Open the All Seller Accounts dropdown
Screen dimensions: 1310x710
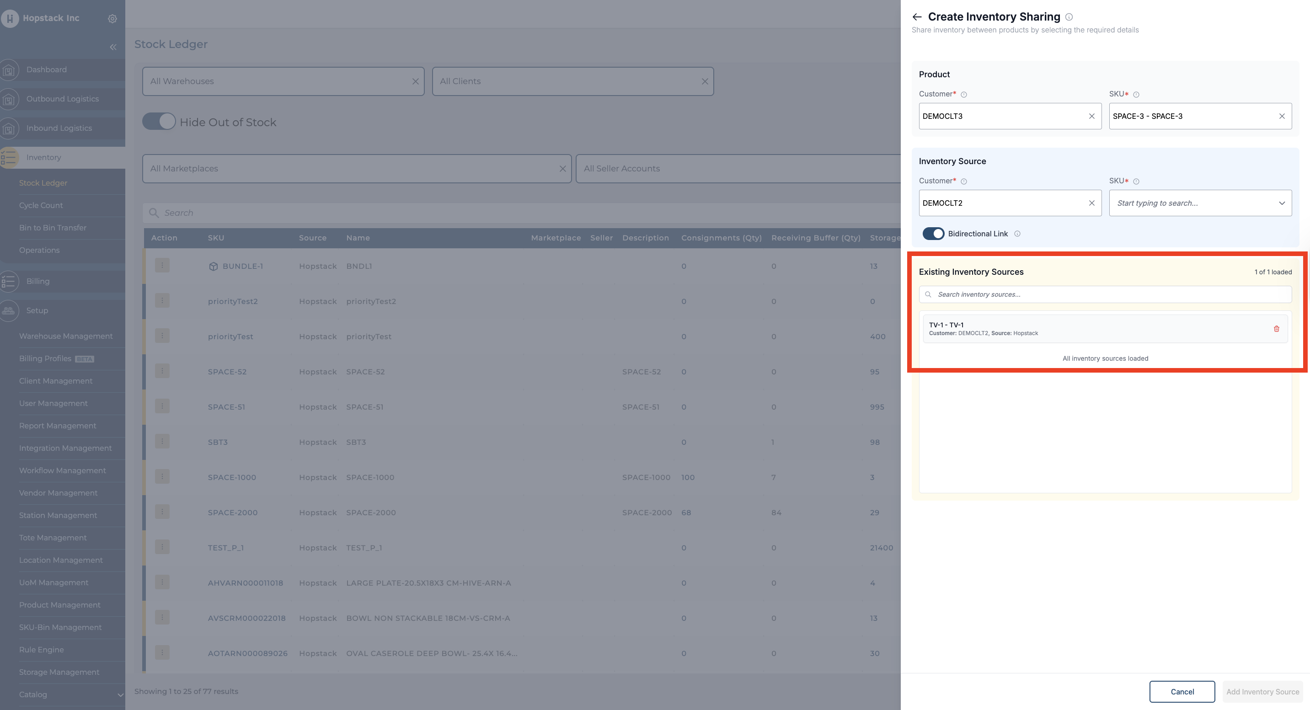click(738, 168)
